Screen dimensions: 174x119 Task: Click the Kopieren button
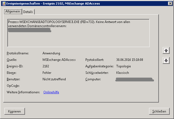(15, 111)
